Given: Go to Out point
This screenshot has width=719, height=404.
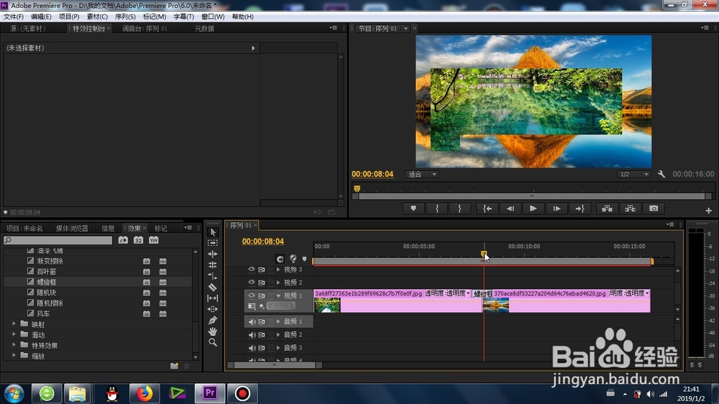Looking at the screenshot, I should pyautogui.click(x=580, y=208).
